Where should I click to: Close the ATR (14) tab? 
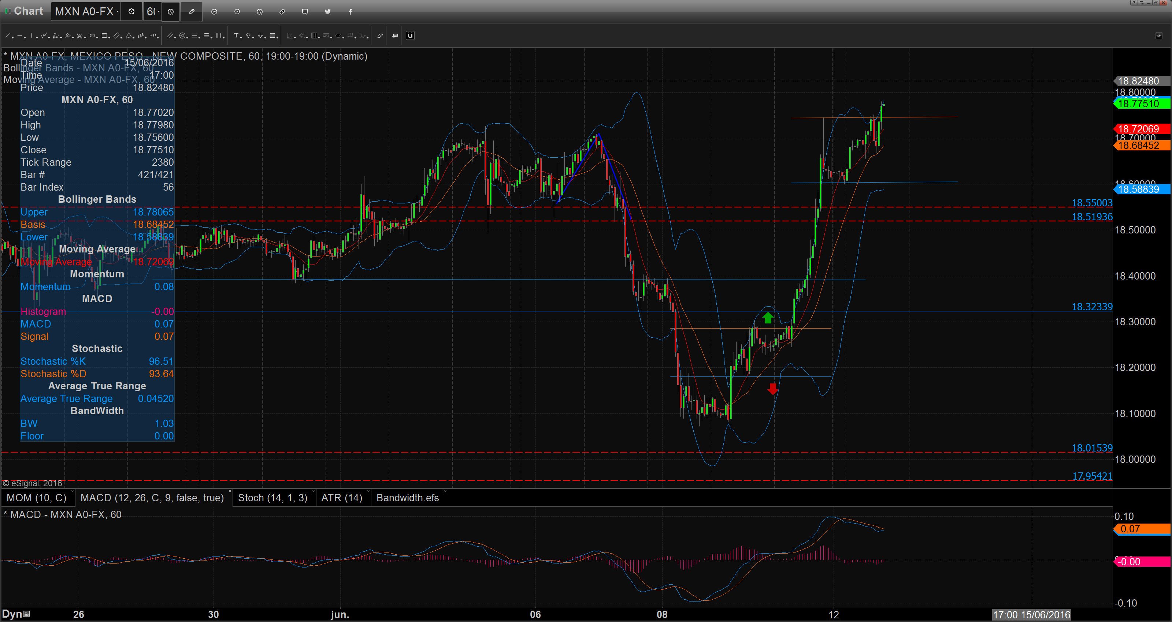pyautogui.click(x=368, y=492)
